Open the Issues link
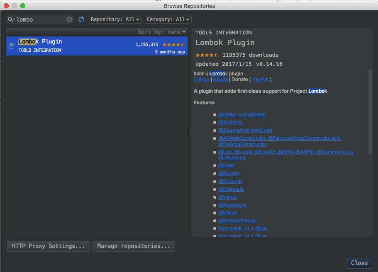 pyautogui.click(x=220, y=79)
